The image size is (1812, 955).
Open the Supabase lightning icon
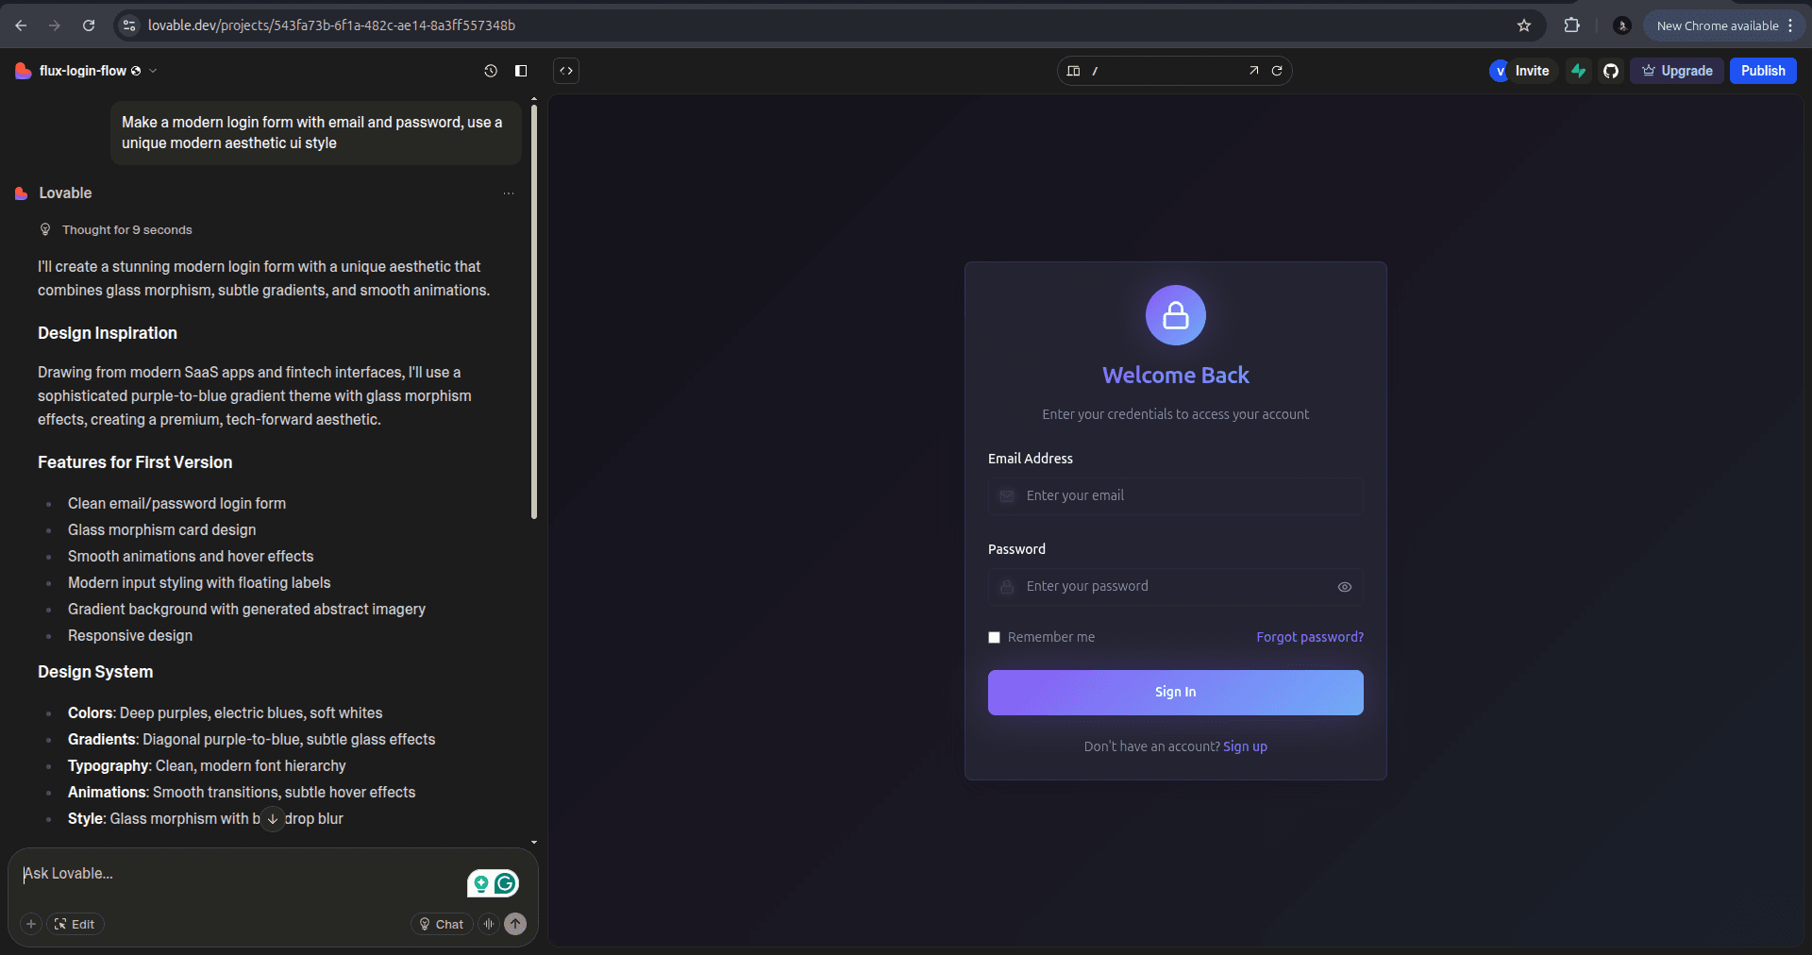tap(1578, 71)
